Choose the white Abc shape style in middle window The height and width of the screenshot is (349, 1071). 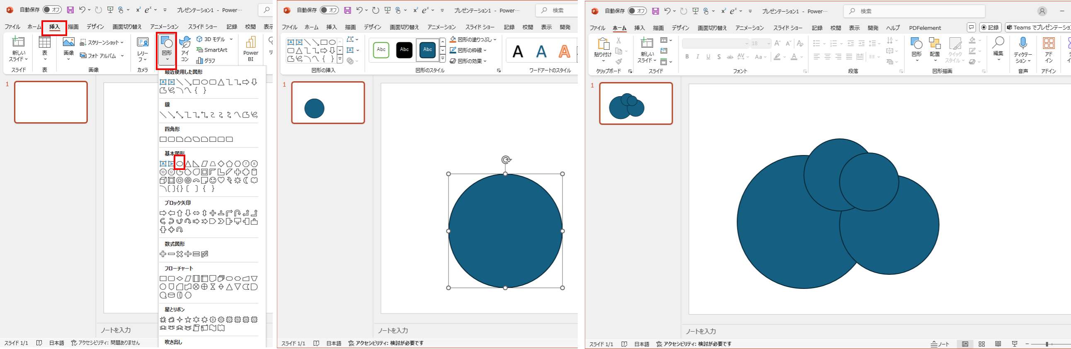[x=381, y=49]
